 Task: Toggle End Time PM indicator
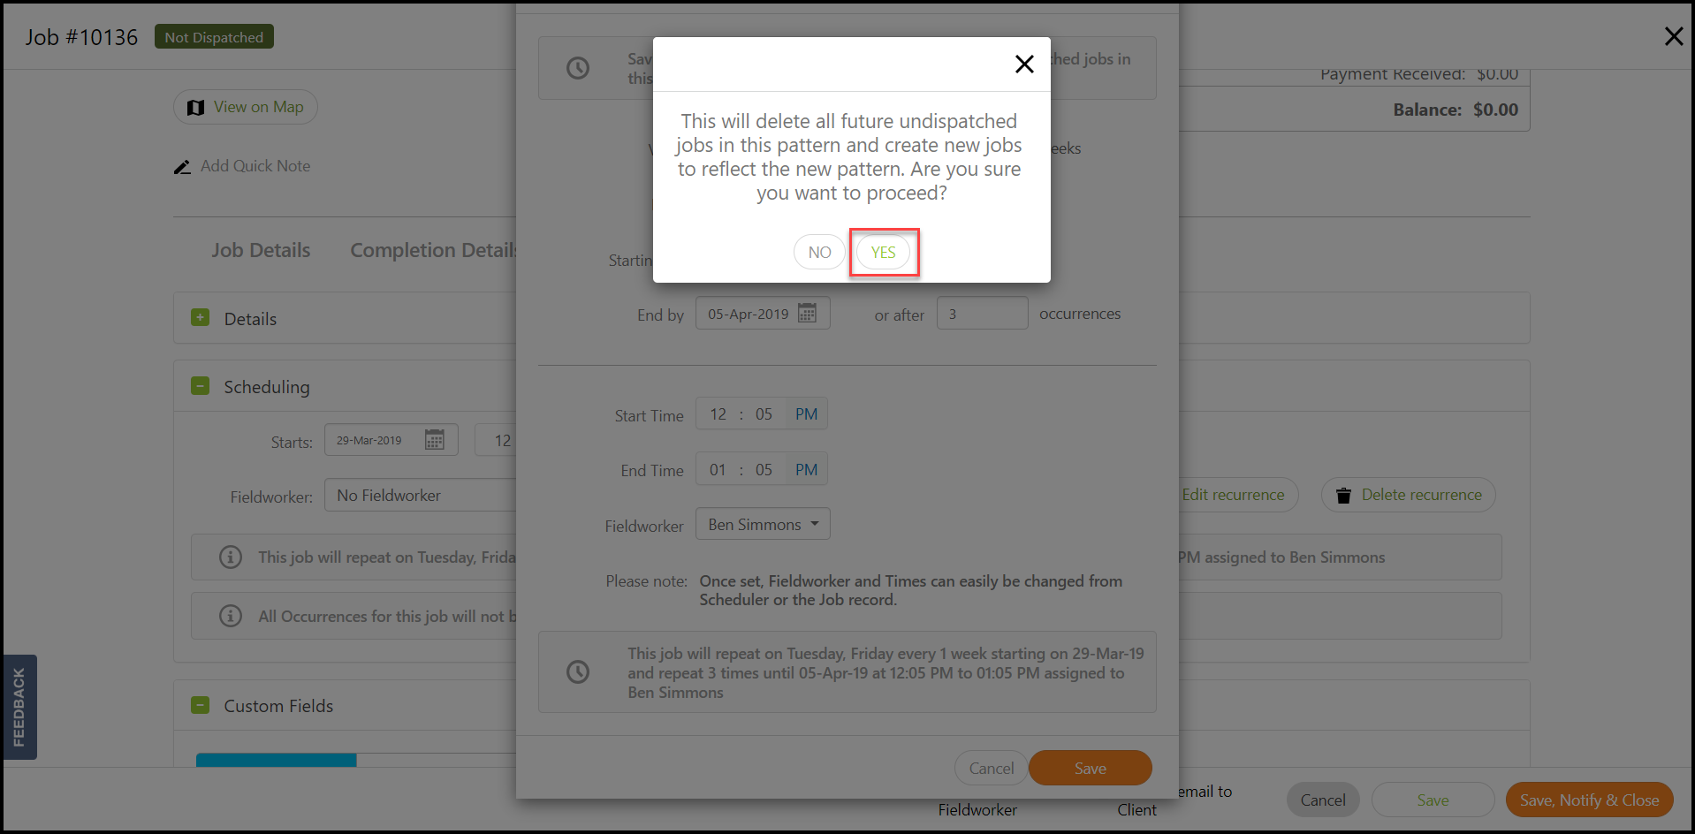coord(806,470)
